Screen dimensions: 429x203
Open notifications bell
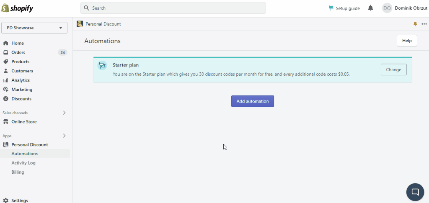(x=370, y=8)
